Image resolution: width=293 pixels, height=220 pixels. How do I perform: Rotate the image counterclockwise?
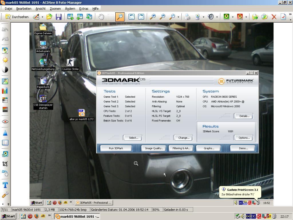pyautogui.click(x=132, y=17)
